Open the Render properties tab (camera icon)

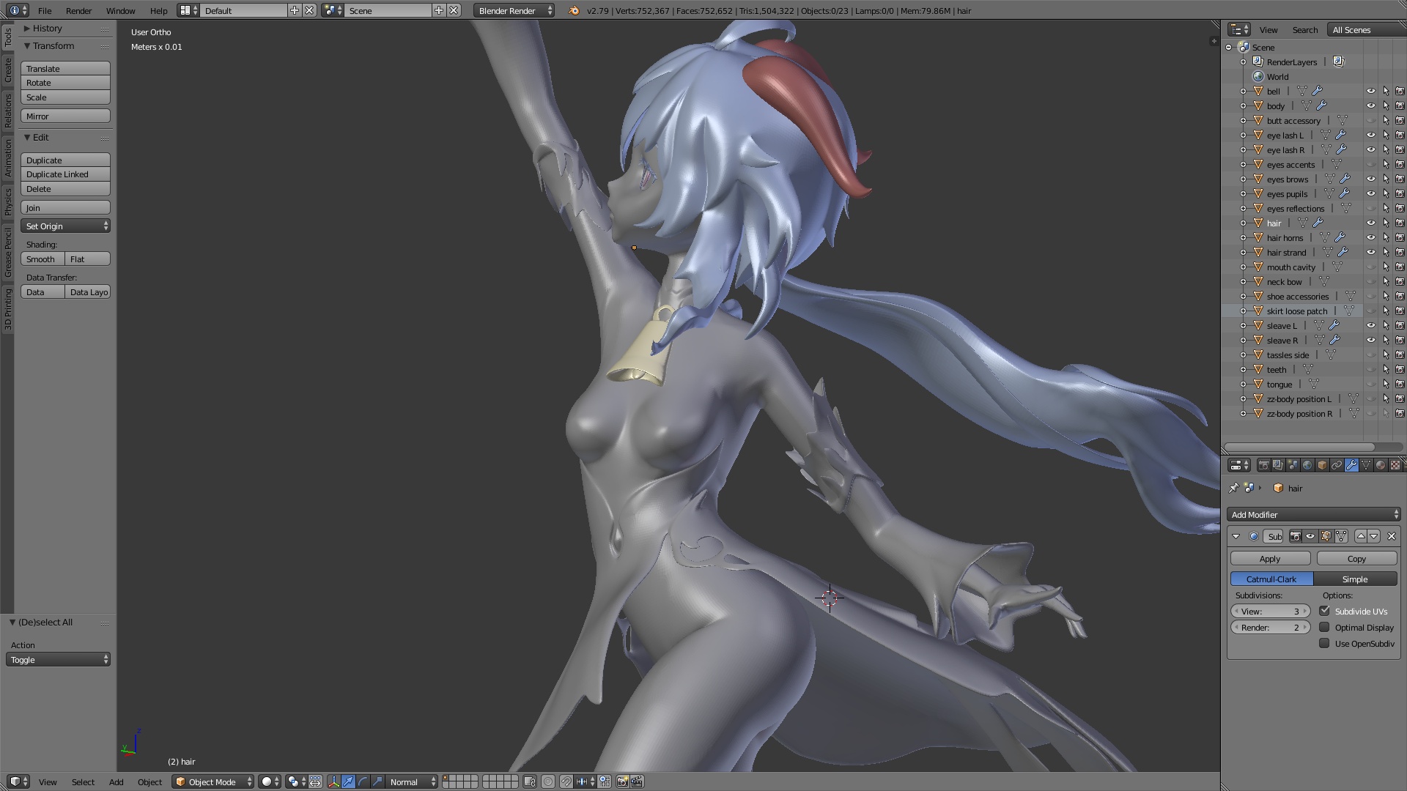(1263, 465)
